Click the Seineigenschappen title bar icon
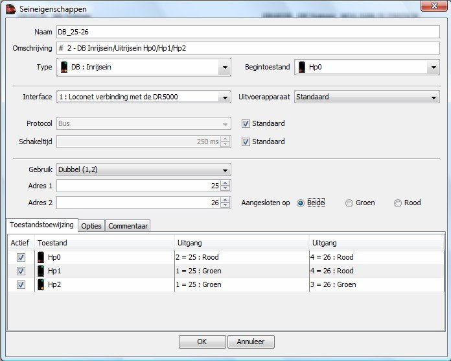The image size is (451, 361). pos(10,9)
